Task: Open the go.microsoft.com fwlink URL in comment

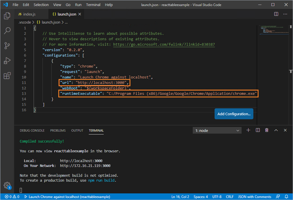Action: click(164, 45)
